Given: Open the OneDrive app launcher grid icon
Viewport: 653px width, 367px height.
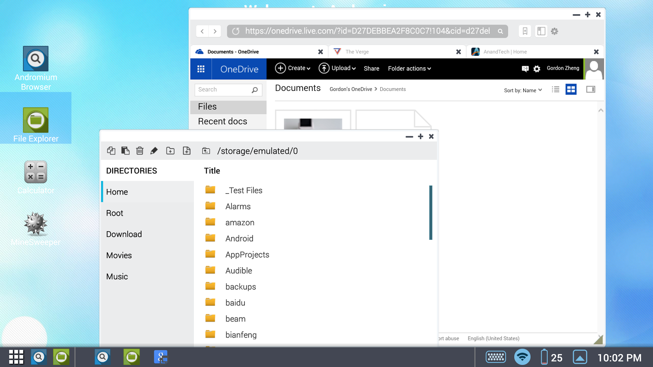Looking at the screenshot, I should pyautogui.click(x=201, y=69).
